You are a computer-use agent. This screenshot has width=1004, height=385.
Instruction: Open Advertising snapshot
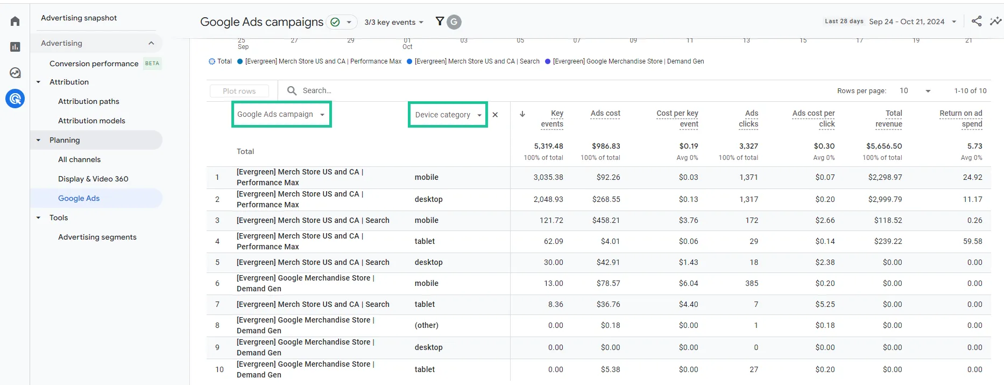[79, 18]
